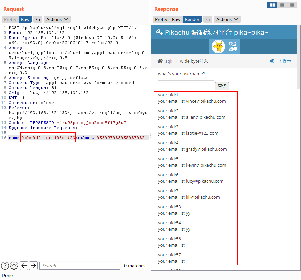Image resolution: width=301 pixels, height=280 pixels.
Task: Click email lili@pikachu.com in response
Action: tap(203, 197)
